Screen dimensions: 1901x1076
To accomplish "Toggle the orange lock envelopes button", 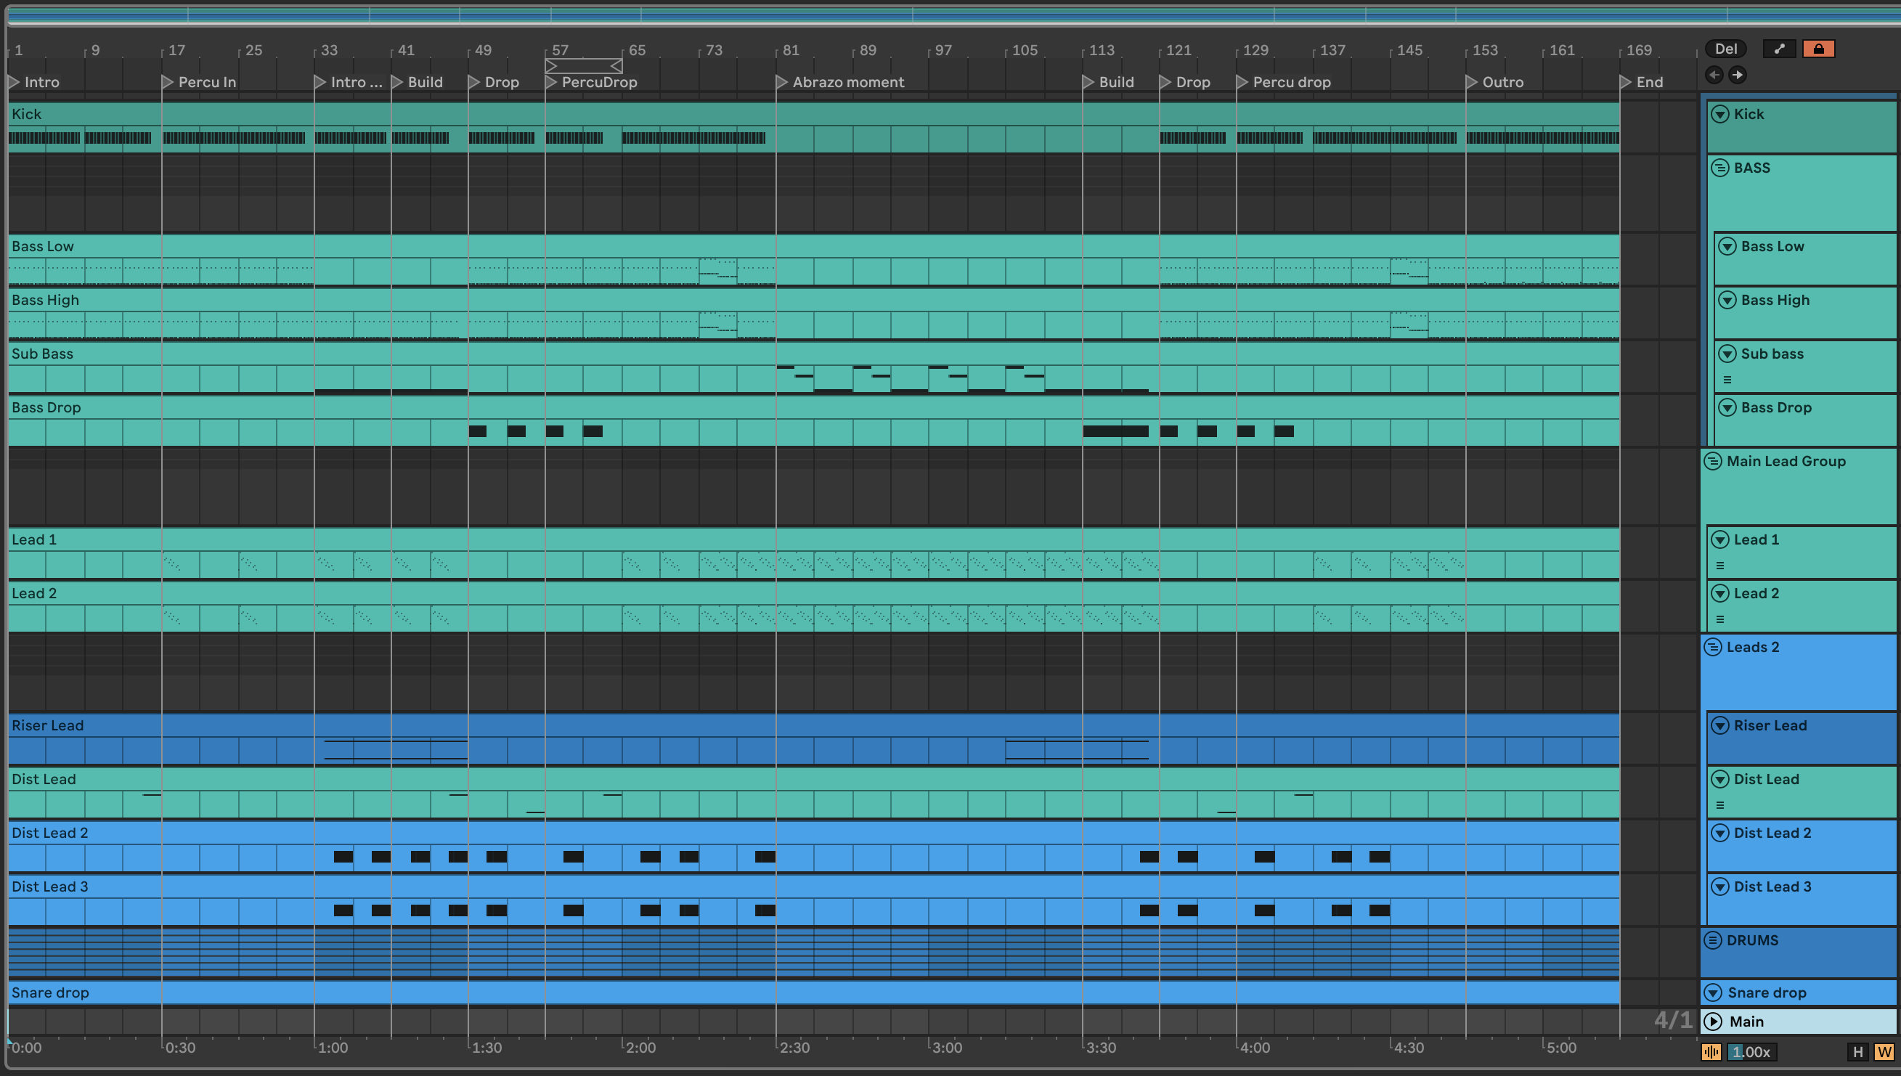I will pyautogui.click(x=1818, y=49).
